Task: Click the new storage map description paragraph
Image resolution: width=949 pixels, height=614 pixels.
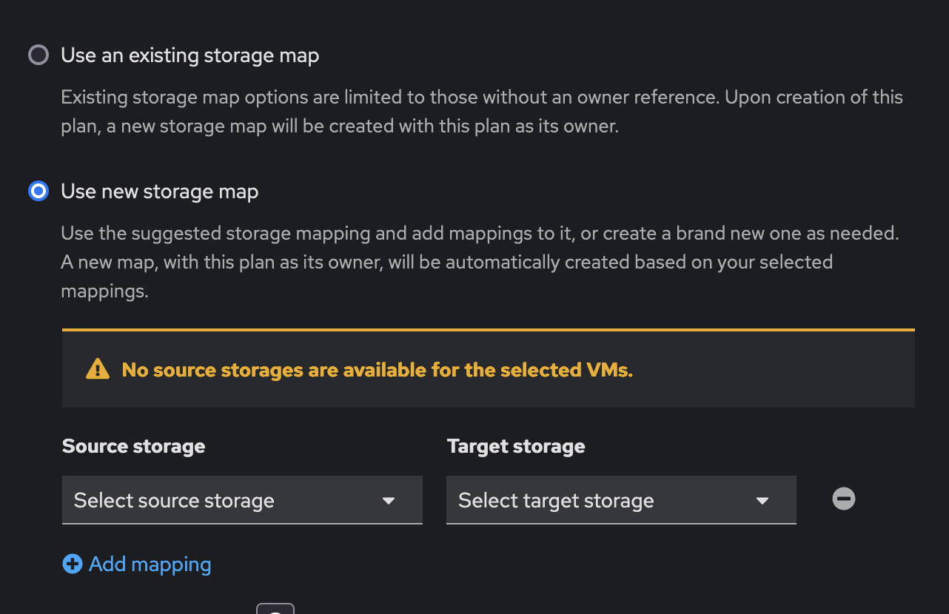Action: [479, 262]
